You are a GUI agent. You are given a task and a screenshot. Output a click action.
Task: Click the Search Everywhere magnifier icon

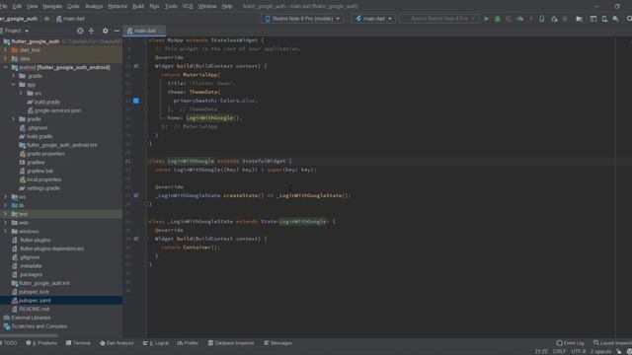pos(629,19)
